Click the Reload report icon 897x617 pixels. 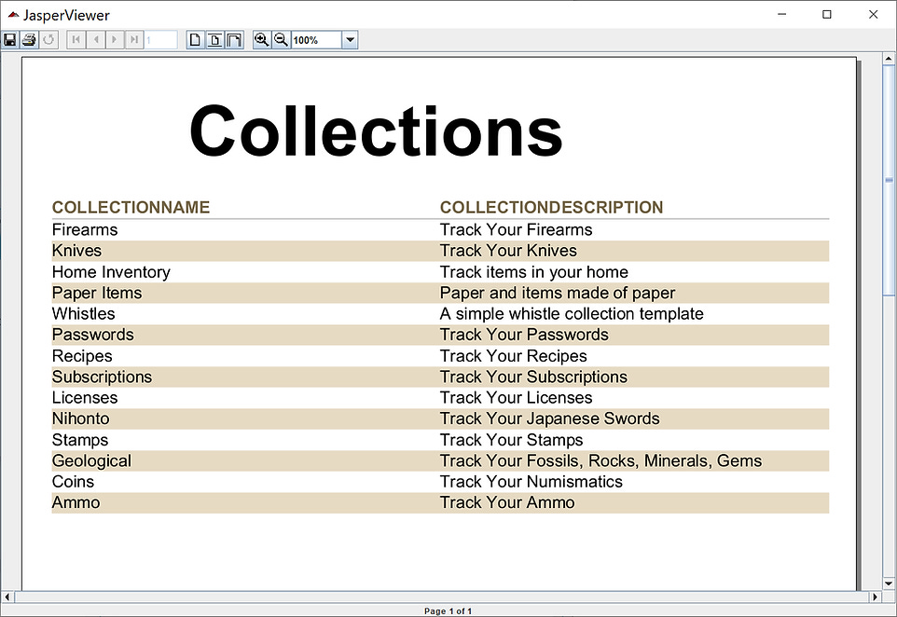click(x=48, y=40)
